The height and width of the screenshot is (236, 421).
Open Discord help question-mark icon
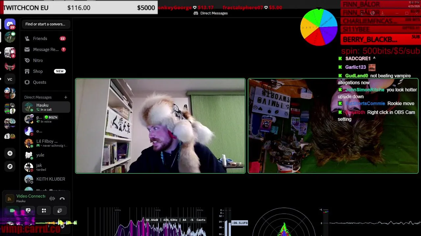coord(372,13)
